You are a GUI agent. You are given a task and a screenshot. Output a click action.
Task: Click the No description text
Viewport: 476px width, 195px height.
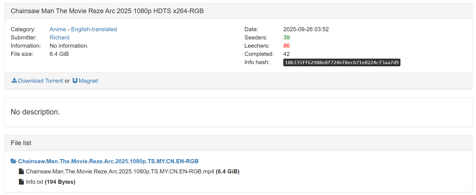pos(35,112)
